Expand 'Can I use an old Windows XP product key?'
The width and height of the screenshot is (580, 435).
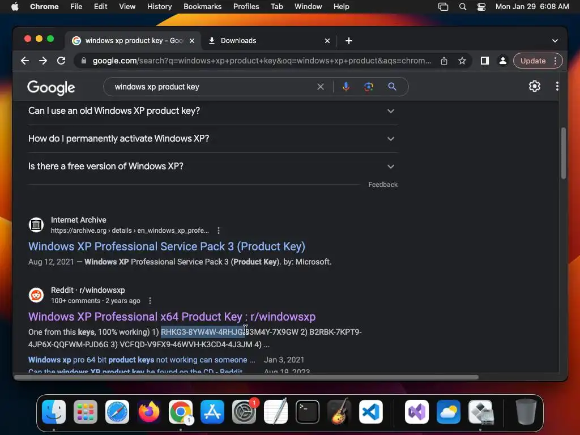213,110
